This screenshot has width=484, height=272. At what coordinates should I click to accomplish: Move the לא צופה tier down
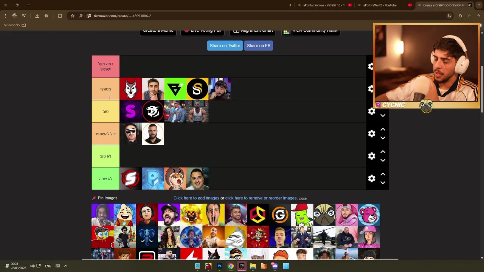point(383,183)
